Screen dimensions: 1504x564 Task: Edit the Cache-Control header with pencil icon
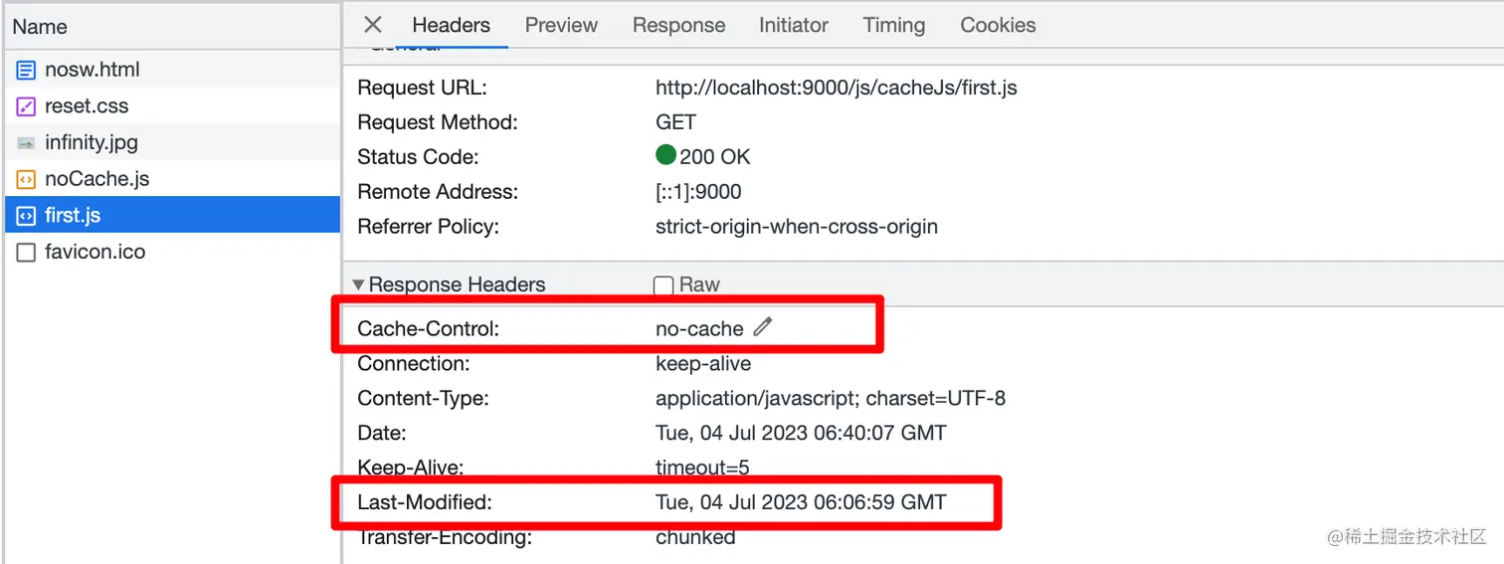tap(763, 327)
